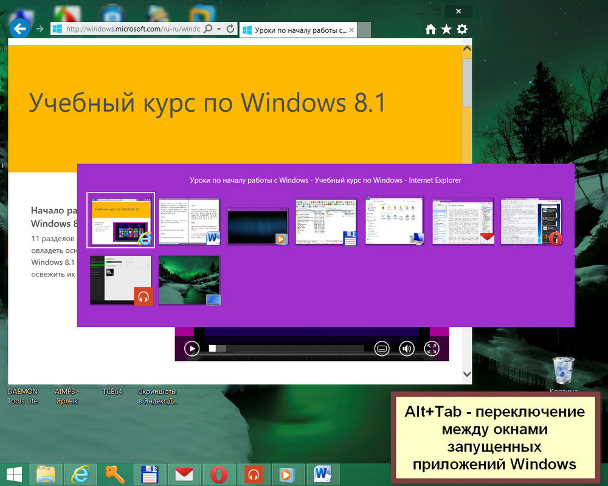
Task: Click the 'Учебный курс по Windows 8.1' heading
Action: coord(207,103)
